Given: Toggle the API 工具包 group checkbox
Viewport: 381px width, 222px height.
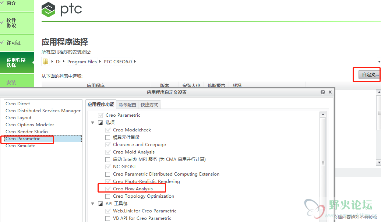Looking at the screenshot, I should point(100,204).
